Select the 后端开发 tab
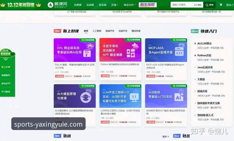The width and height of the screenshot is (234, 141). point(123,31)
